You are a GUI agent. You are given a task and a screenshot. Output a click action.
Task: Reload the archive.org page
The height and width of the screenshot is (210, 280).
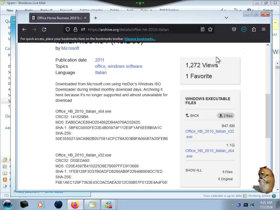[x=44, y=30]
